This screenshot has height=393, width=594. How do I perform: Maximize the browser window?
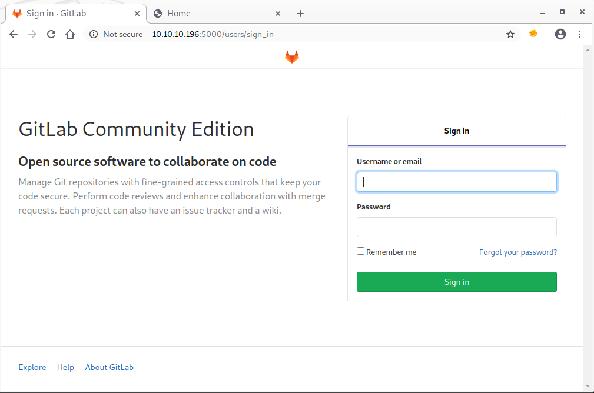coord(562,12)
